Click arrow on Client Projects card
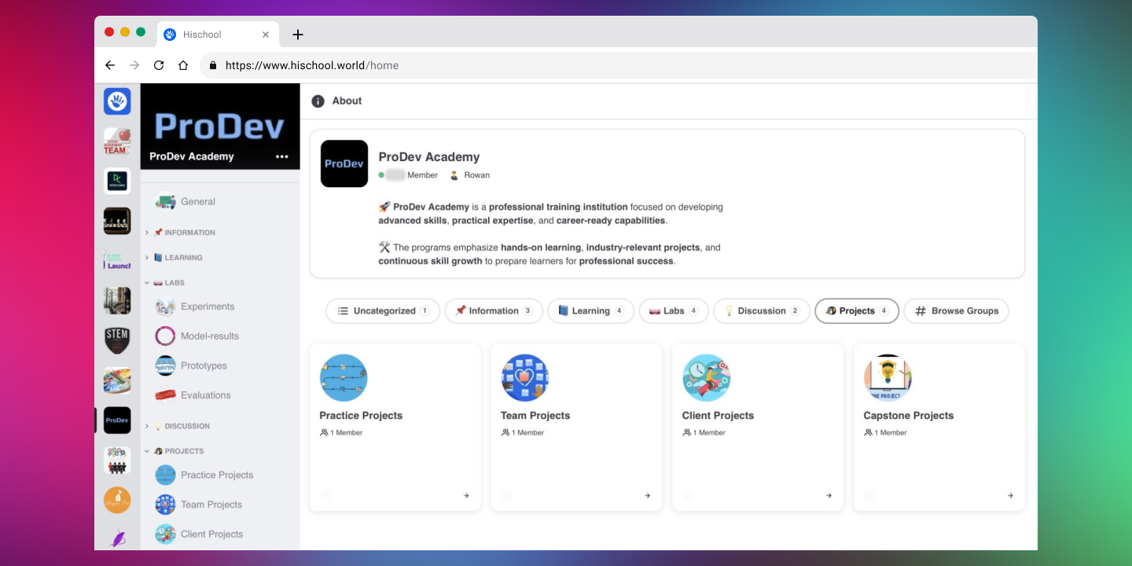The image size is (1132, 566). click(829, 495)
